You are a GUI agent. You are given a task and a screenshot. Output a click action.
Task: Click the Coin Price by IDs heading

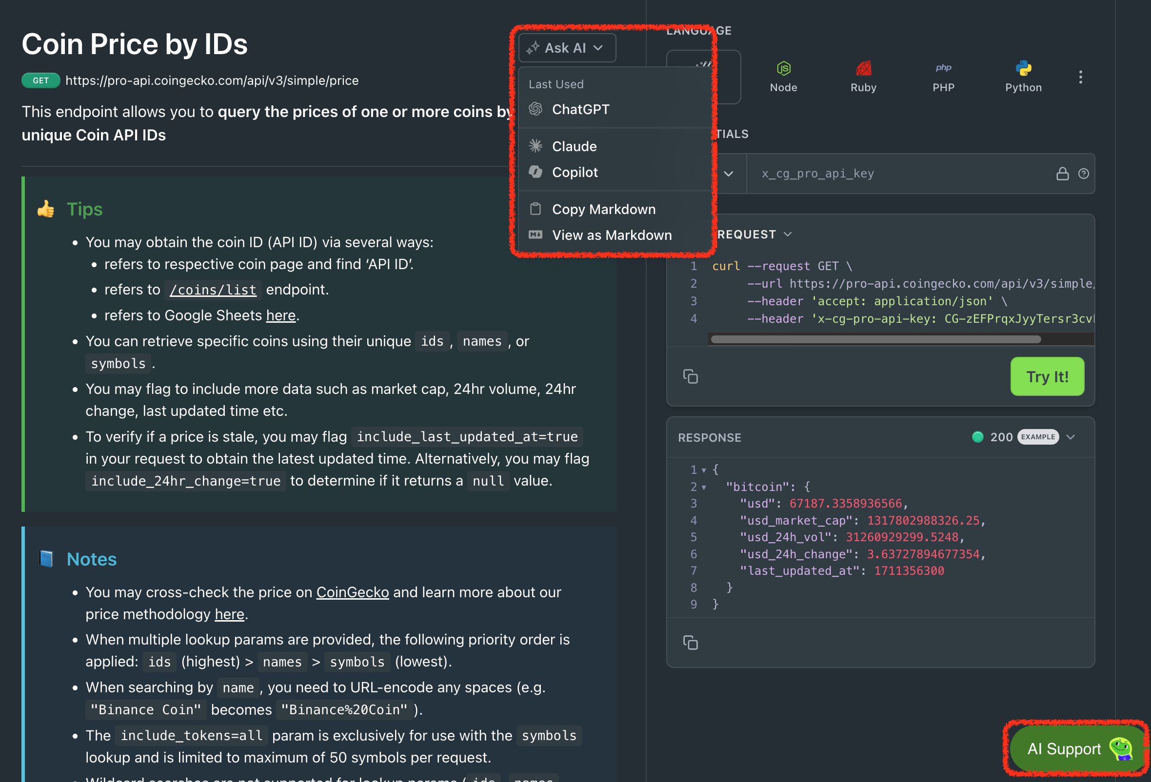point(134,44)
